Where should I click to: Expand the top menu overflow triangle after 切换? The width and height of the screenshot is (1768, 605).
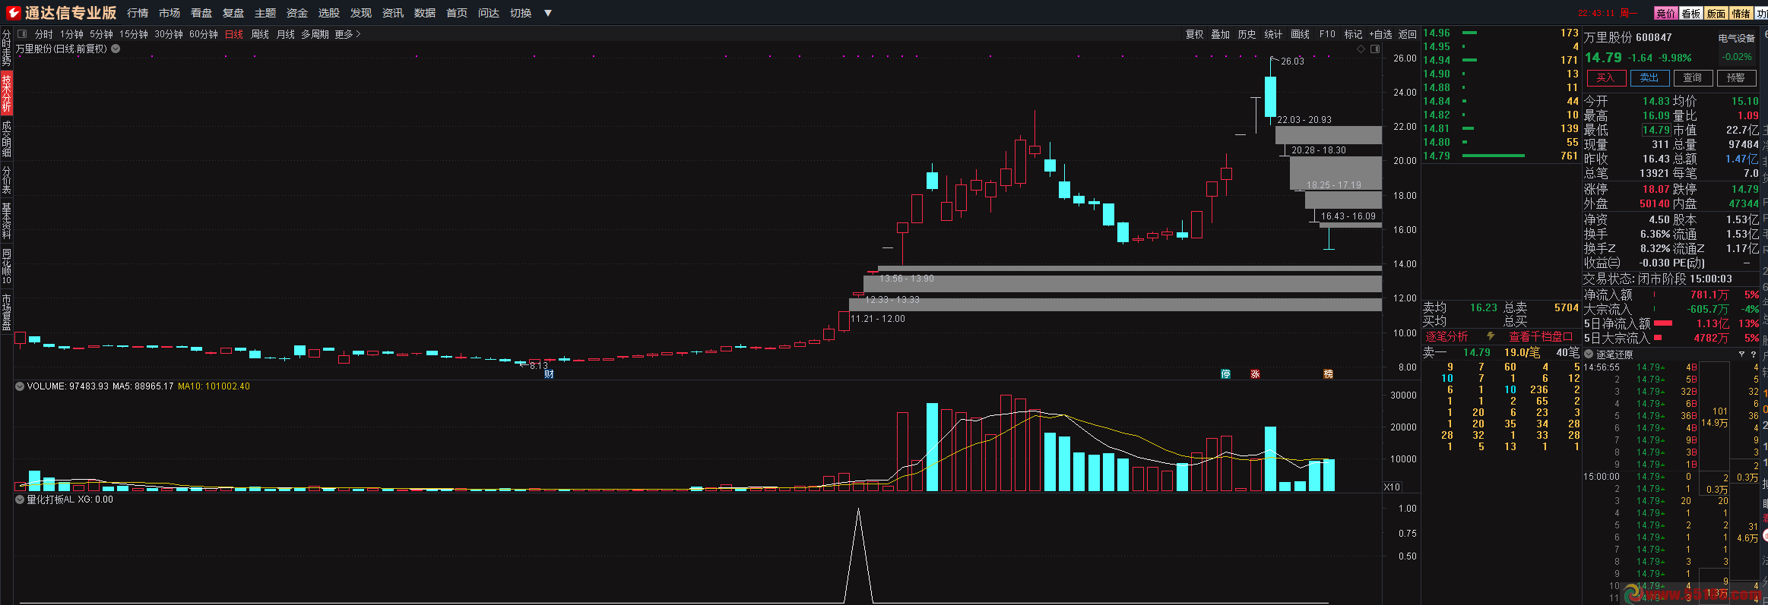coord(548,13)
